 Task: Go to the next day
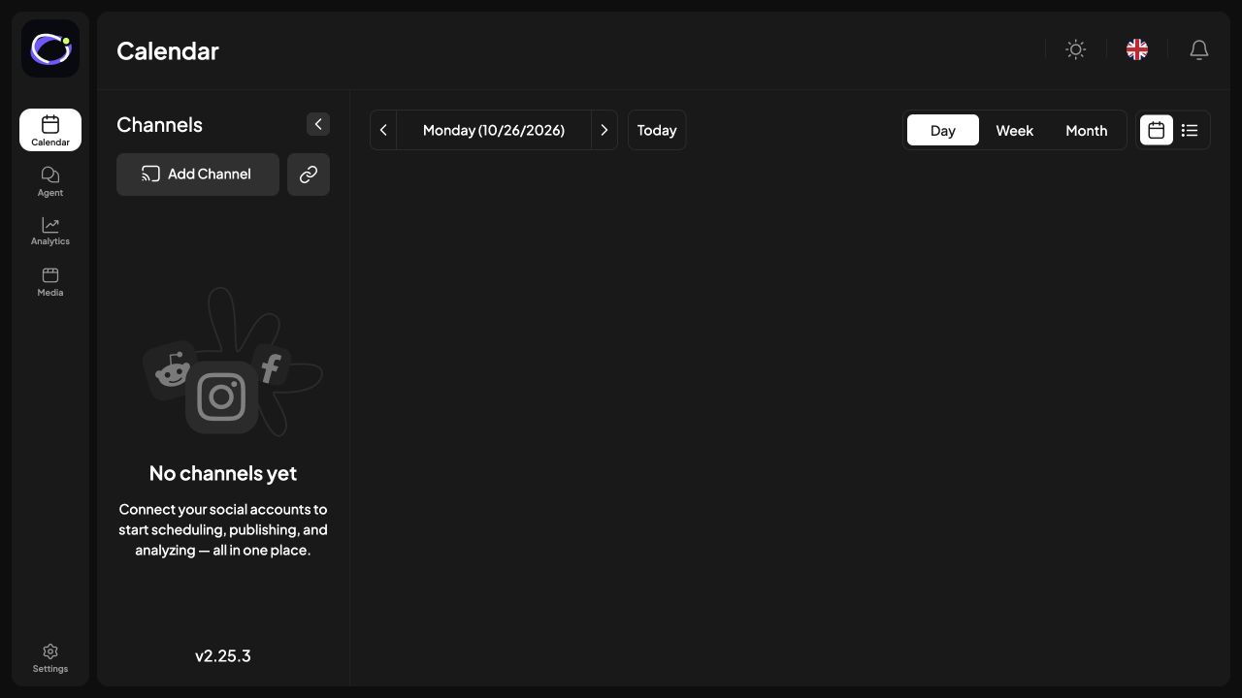pos(605,130)
